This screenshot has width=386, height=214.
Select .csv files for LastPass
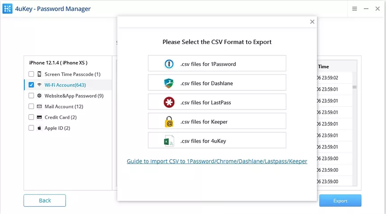(217, 102)
